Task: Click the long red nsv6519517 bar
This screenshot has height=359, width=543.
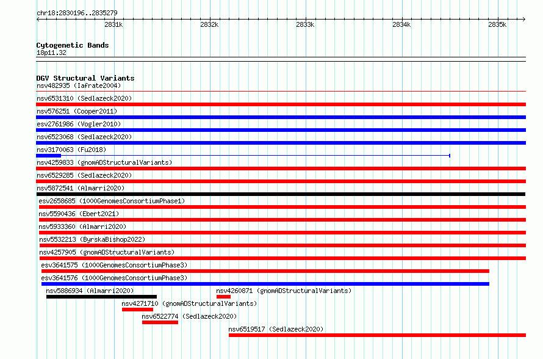Action: pos(377,335)
